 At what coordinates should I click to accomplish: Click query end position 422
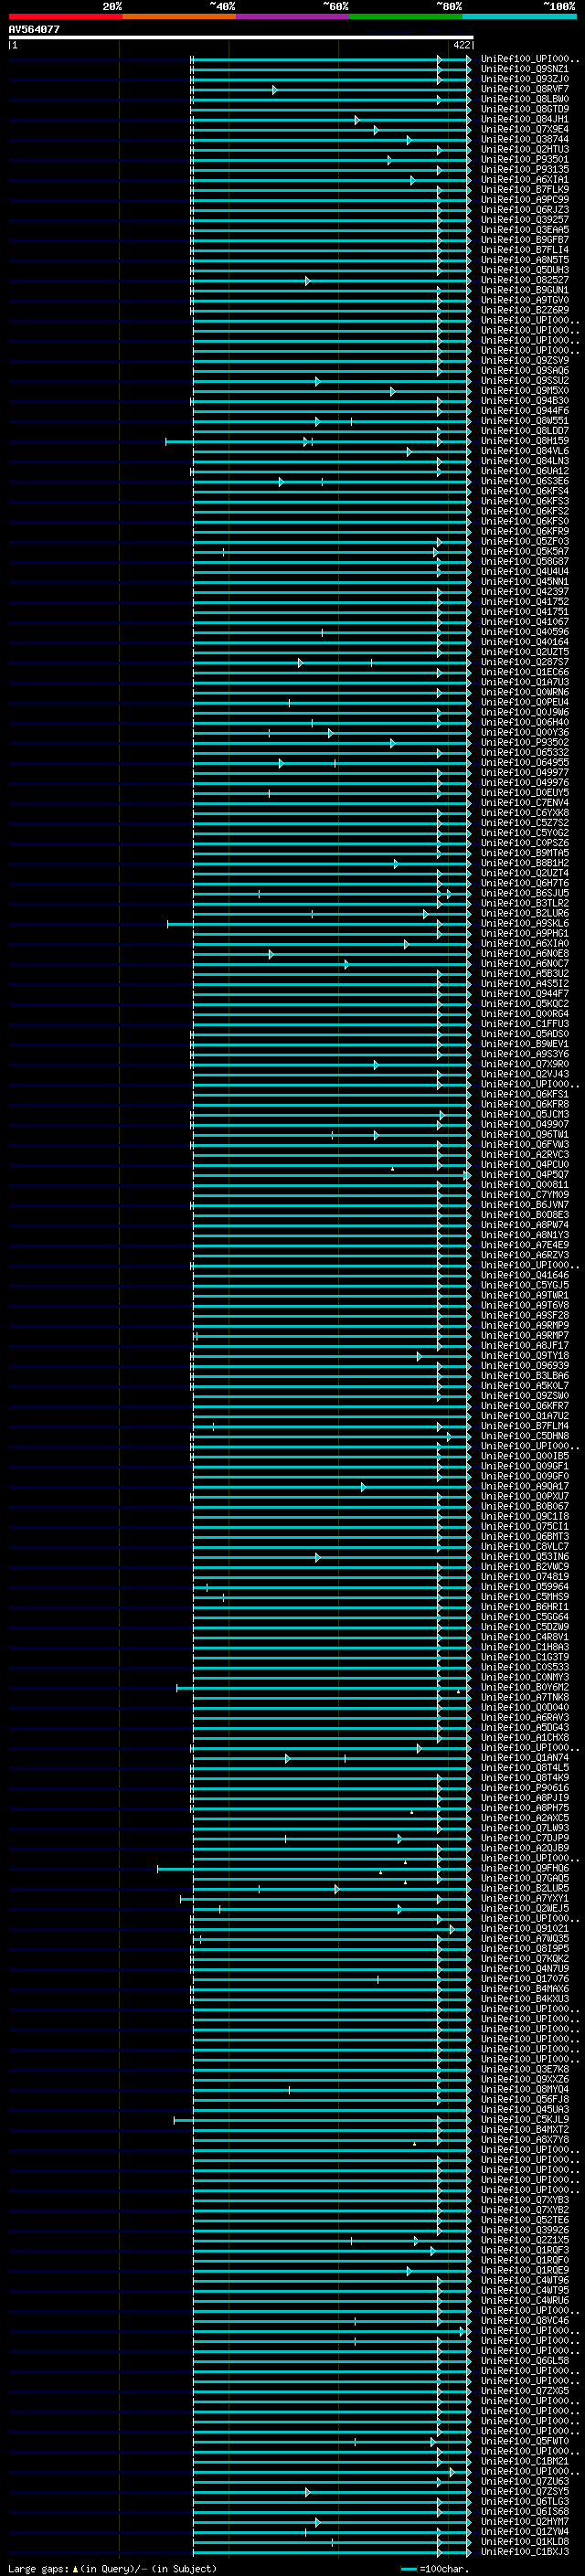pos(461,45)
